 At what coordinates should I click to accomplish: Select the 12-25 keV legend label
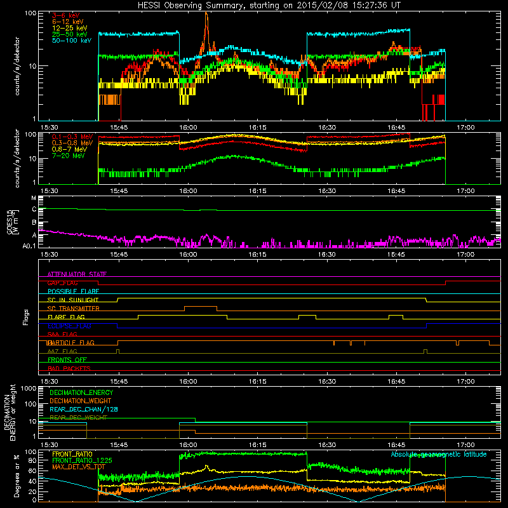tap(69, 28)
